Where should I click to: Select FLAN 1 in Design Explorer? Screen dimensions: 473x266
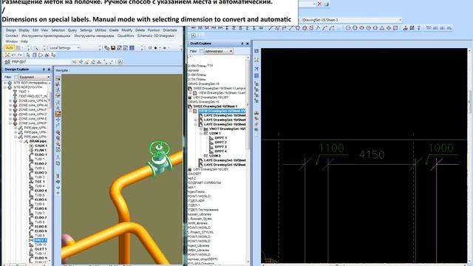[x=41, y=150]
